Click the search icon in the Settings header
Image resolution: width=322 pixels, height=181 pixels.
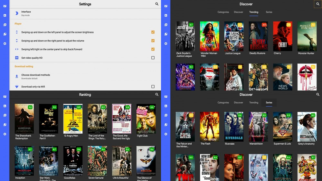pyautogui.click(x=157, y=4)
